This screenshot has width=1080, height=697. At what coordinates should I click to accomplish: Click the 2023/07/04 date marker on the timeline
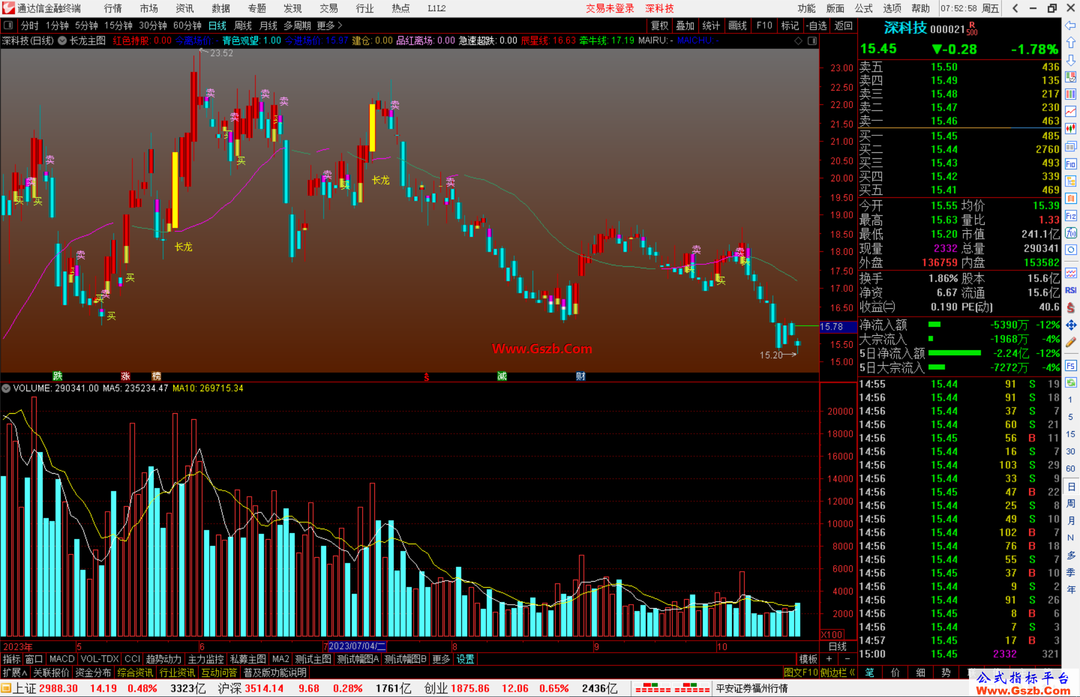(357, 647)
